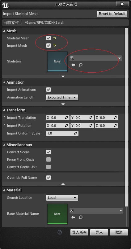Click Import Translation Z field

tap(107, 118)
